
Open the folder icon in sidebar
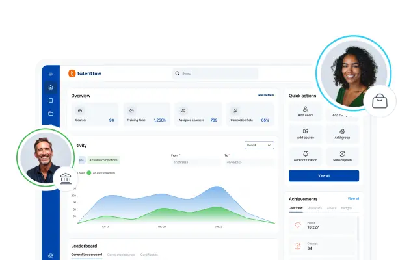(x=51, y=114)
